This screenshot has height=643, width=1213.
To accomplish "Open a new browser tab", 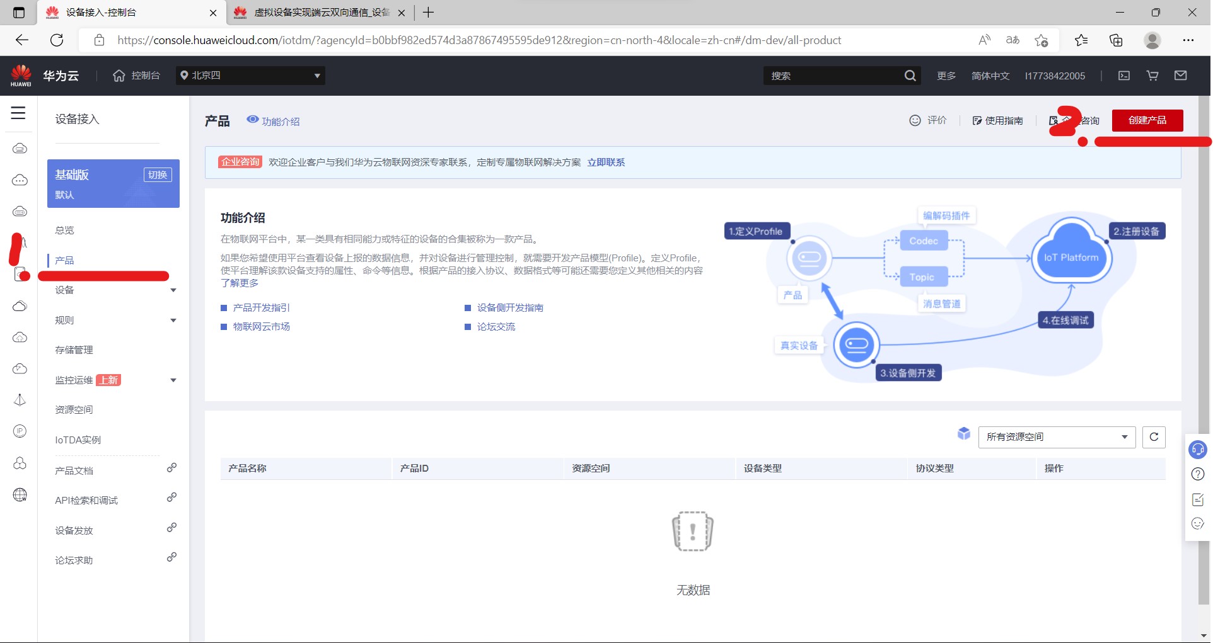I will 429,13.
